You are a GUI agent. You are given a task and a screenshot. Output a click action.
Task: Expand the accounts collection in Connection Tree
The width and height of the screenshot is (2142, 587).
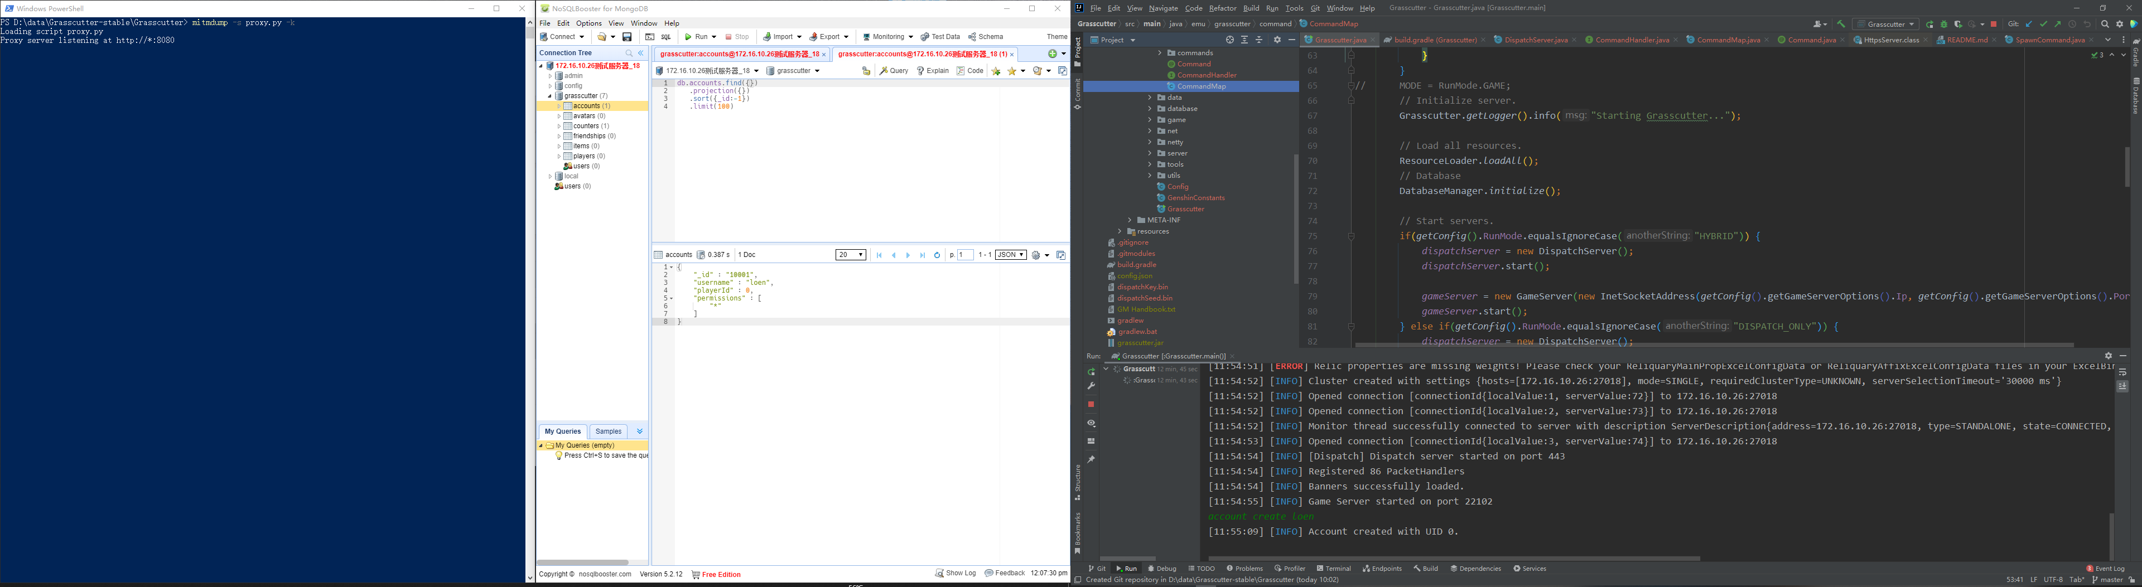click(x=559, y=105)
